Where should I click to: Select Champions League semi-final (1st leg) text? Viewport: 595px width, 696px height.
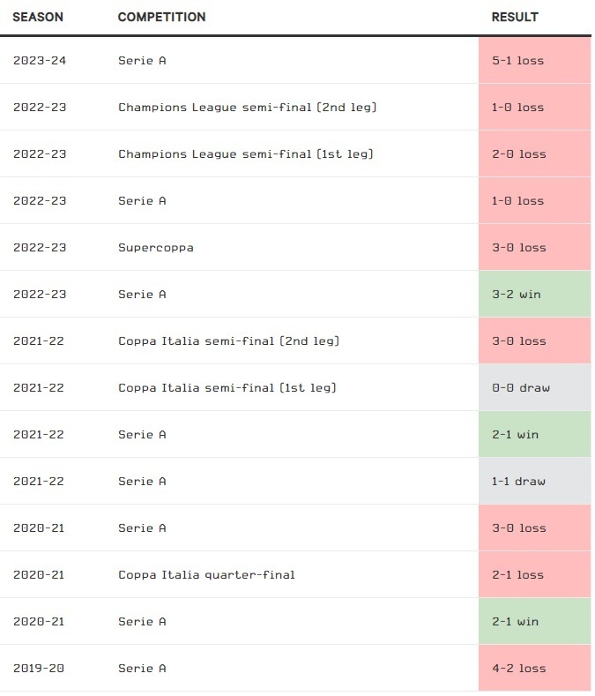(x=246, y=154)
